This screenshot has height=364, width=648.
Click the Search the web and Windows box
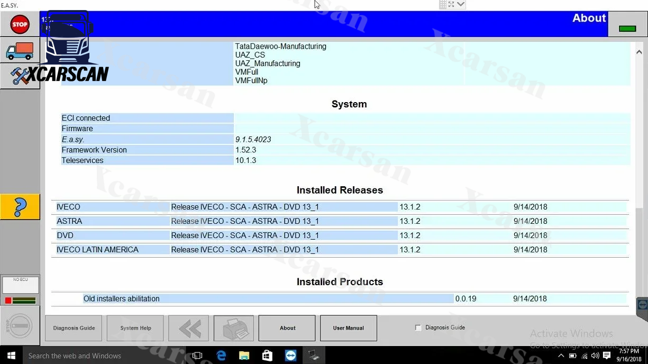[105, 356]
